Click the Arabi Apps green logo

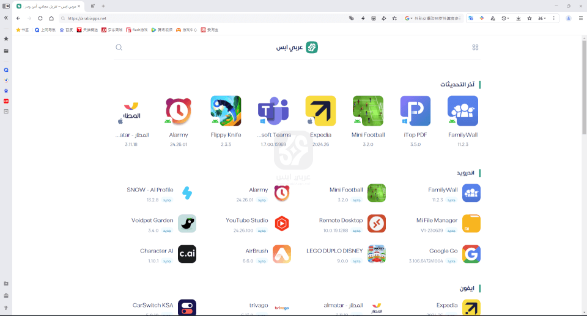point(311,48)
